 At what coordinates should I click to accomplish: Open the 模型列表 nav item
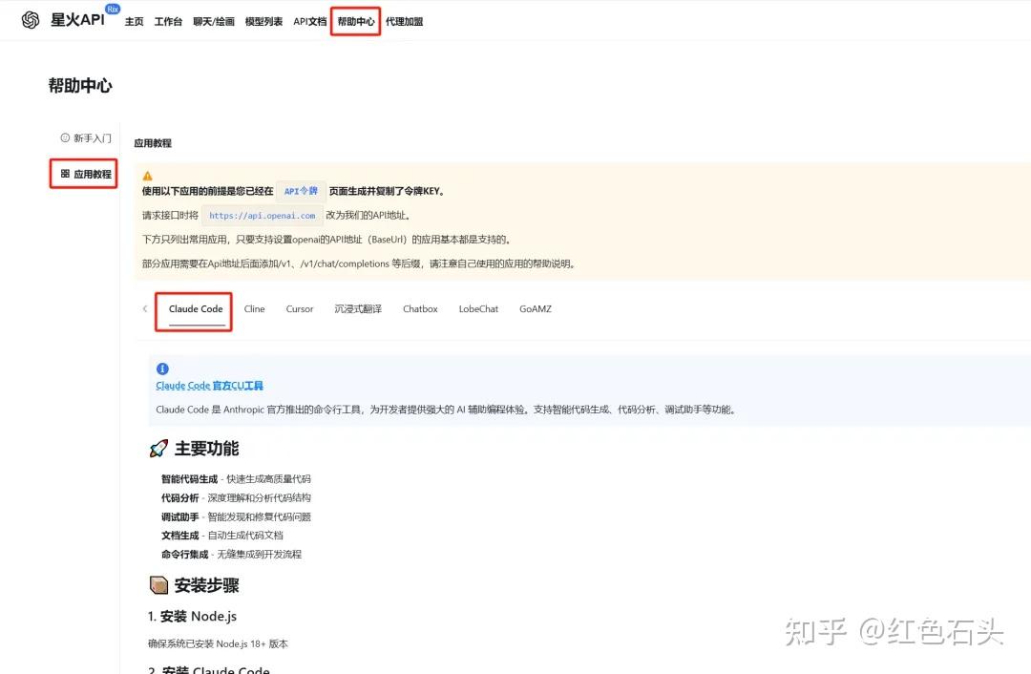click(263, 22)
